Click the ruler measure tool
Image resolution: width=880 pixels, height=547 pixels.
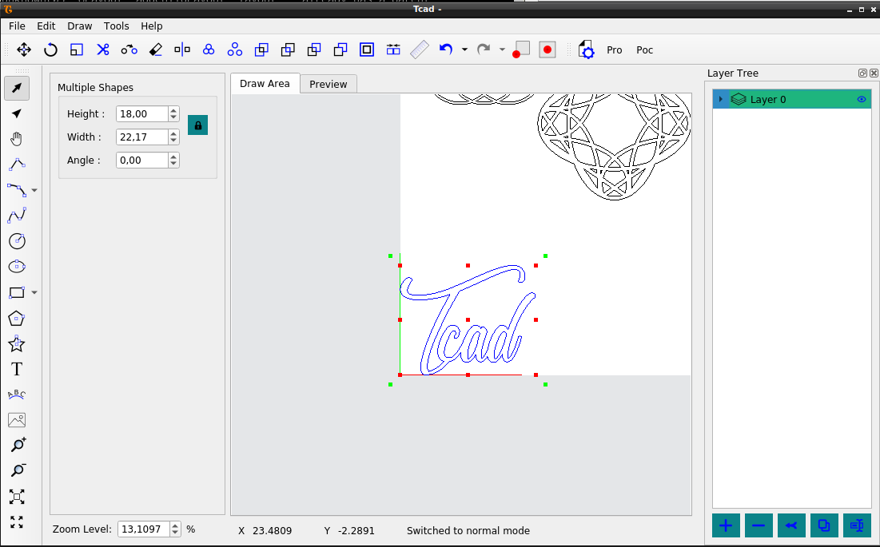coord(420,50)
